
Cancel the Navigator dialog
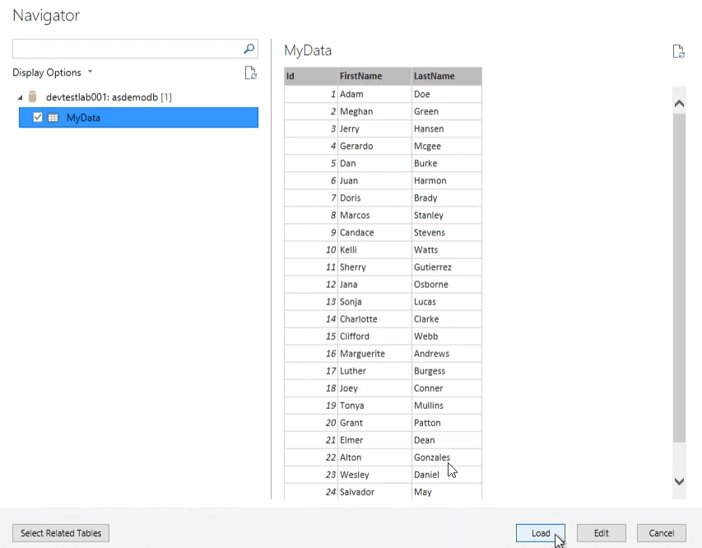[661, 533]
